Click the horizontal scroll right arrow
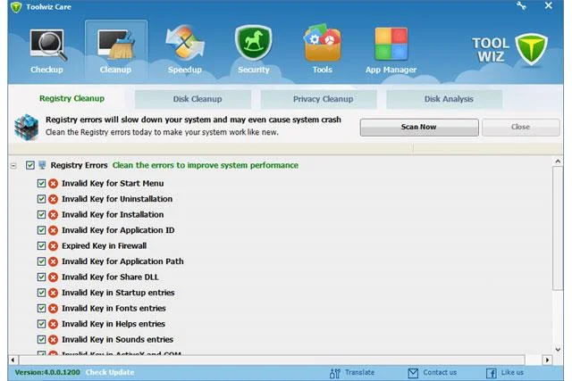The height and width of the screenshot is (381, 572). click(547, 360)
